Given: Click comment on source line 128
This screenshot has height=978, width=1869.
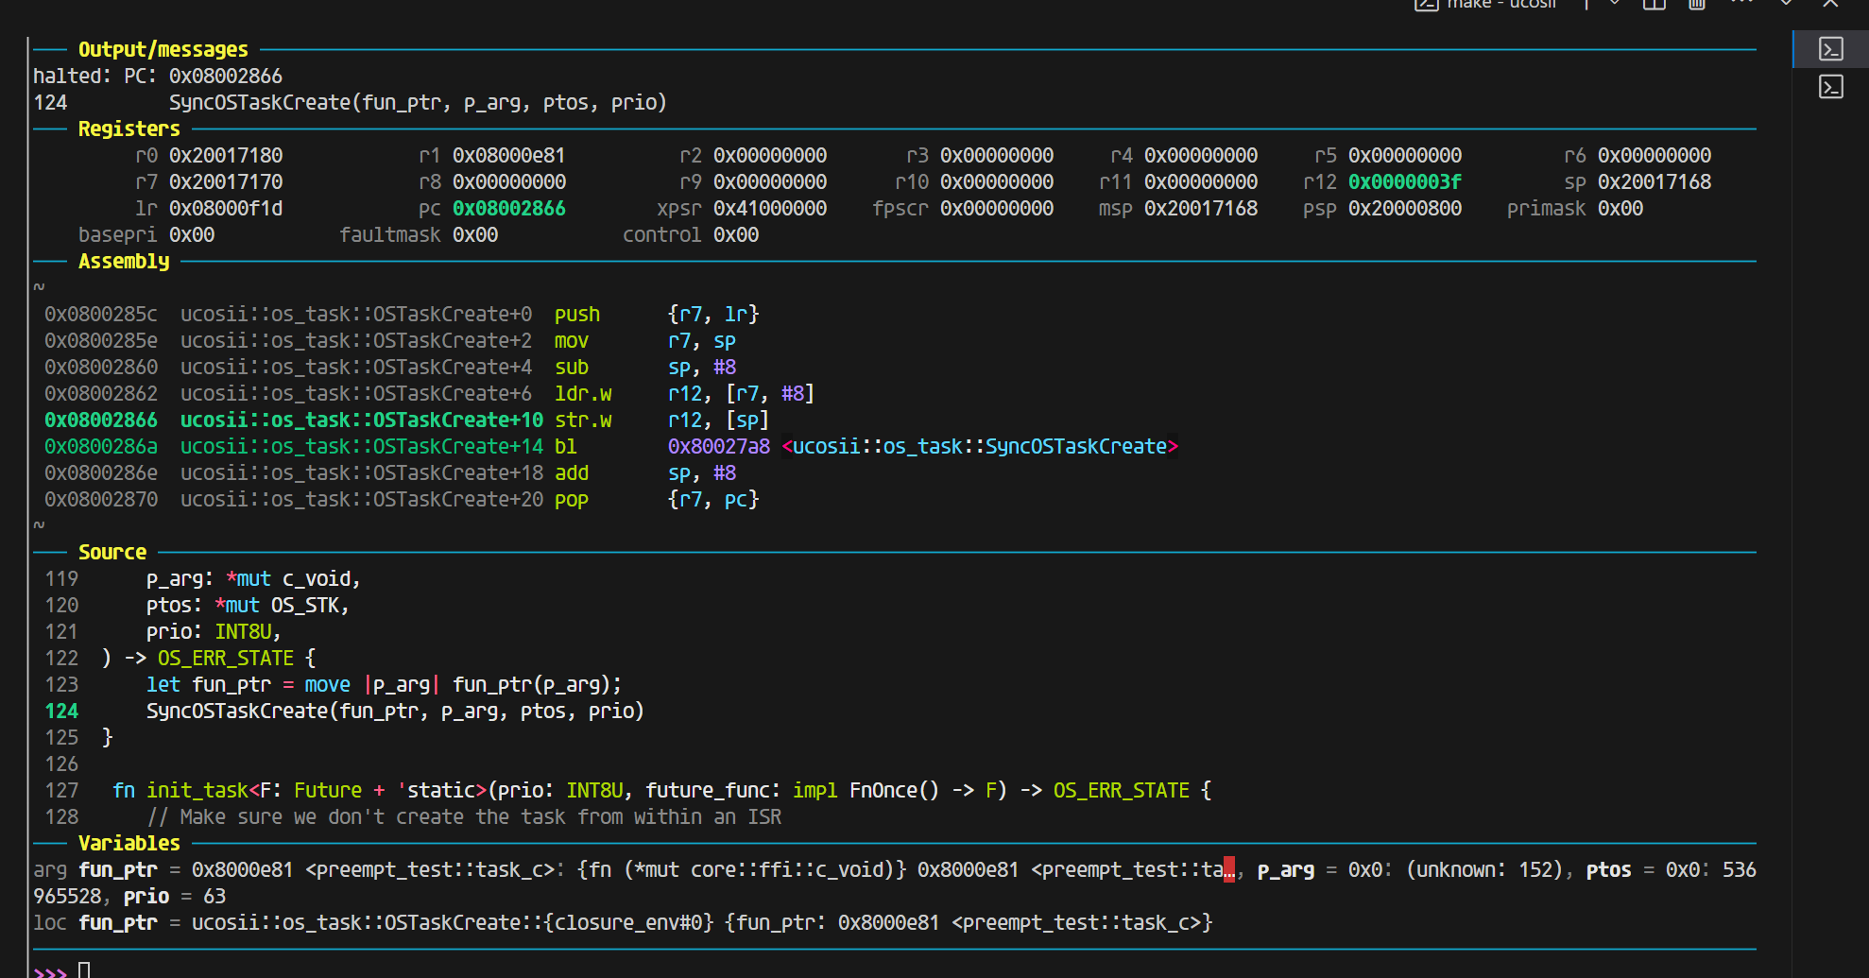Looking at the screenshot, I should point(464,816).
